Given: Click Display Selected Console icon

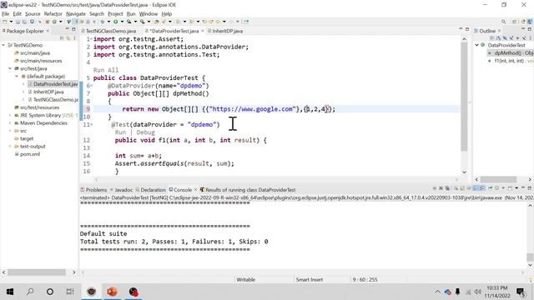Looking at the screenshot, I should coord(496,188).
